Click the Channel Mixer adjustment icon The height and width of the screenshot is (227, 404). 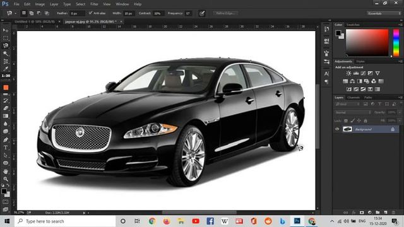click(374, 81)
